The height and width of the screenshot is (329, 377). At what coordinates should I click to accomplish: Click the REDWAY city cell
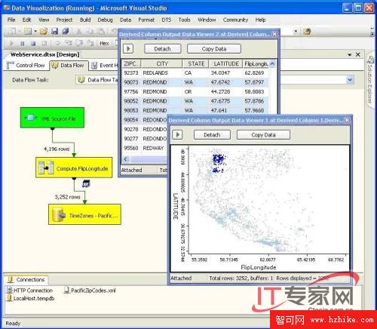(x=154, y=148)
